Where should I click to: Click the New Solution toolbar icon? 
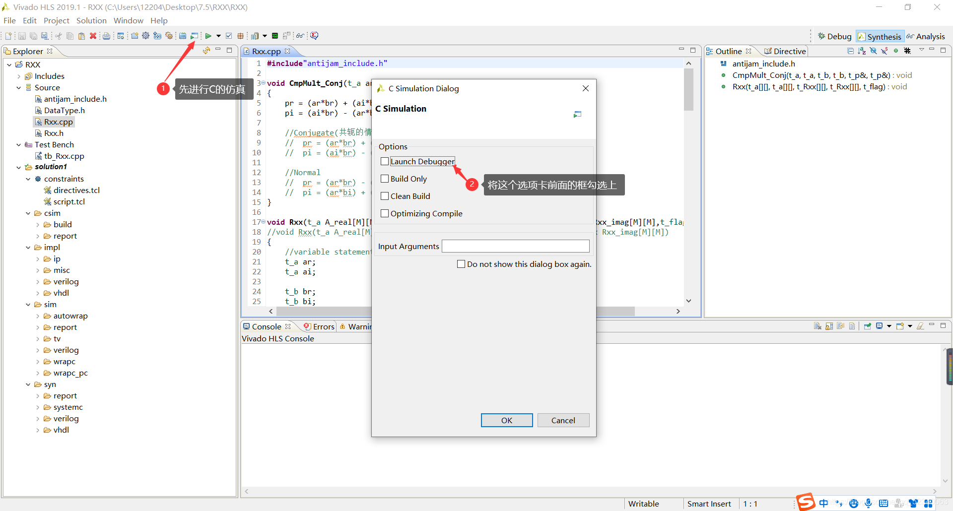157,36
